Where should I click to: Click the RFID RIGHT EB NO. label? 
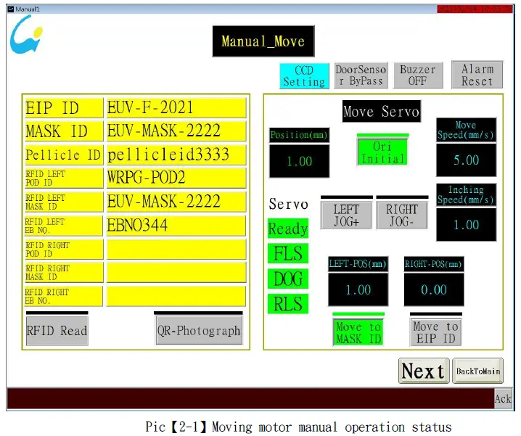tap(64, 296)
